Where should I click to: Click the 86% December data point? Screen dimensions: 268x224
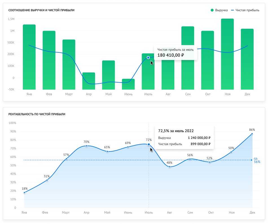coord(252,134)
